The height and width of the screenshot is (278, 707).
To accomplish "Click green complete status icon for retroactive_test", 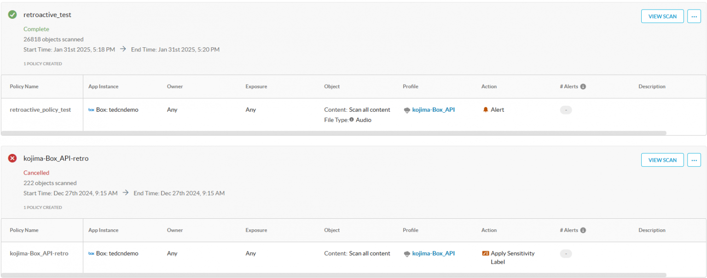I will tap(12, 15).
